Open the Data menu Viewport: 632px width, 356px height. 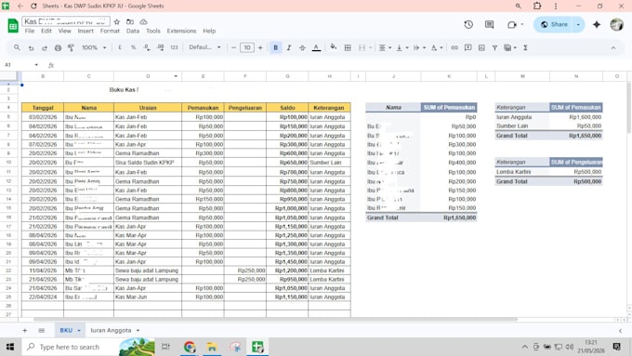[x=133, y=31]
